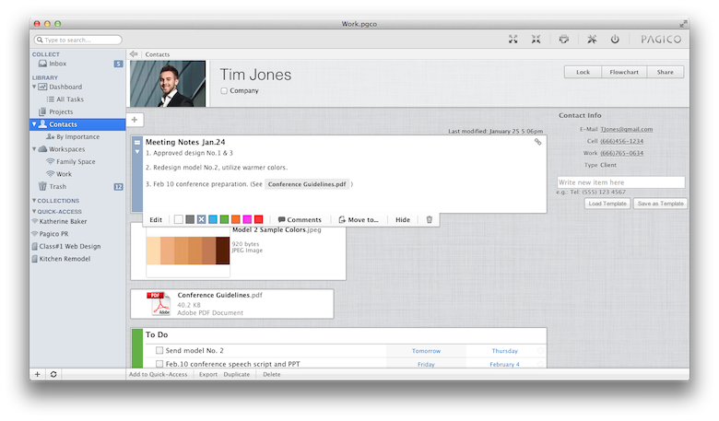Viewport: 719px width, 421px height.
Task: Collapse the Workspaces tree node
Action: pos(34,149)
